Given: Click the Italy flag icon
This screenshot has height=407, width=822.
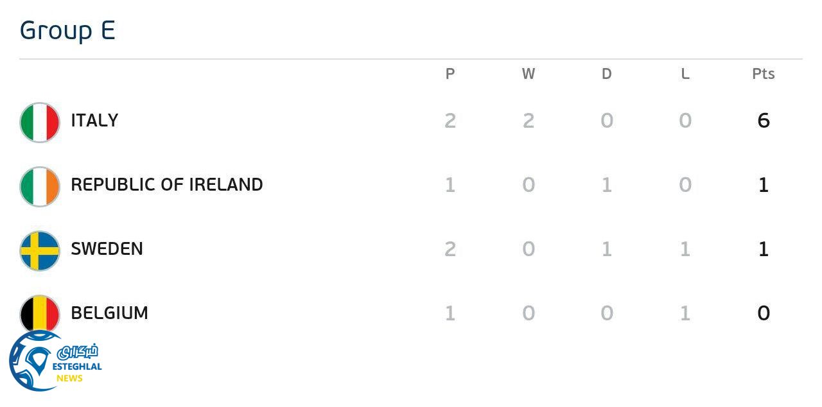Looking at the screenshot, I should (40, 122).
